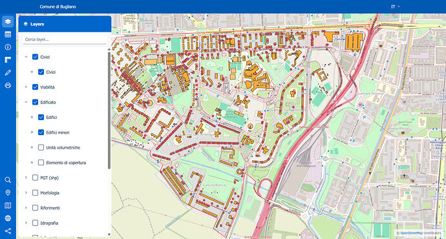The height and width of the screenshot is (239, 446).
Task: Expand the Elemento di copertura plus
Action: [x=32, y=163]
